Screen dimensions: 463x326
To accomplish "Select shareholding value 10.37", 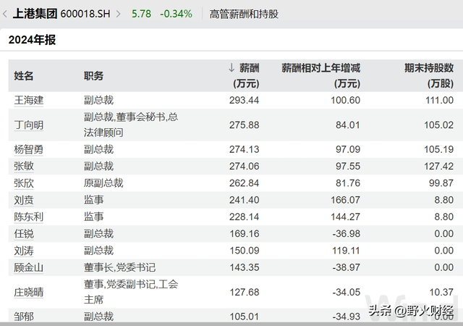I will [441, 292].
